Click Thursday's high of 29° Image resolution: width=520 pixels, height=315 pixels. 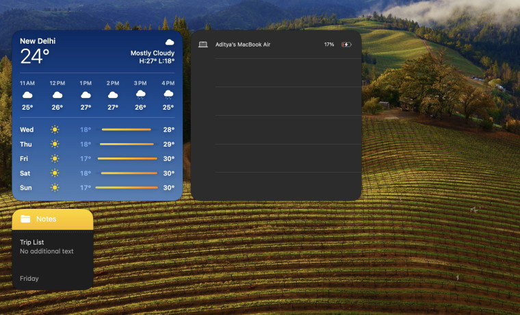(x=169, y=144)
